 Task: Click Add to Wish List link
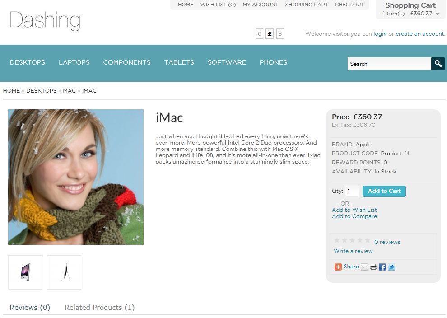[x=354, y=210]
